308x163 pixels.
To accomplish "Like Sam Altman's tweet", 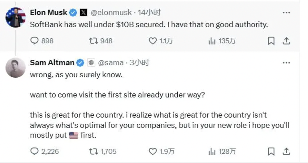I will [153, 151].
